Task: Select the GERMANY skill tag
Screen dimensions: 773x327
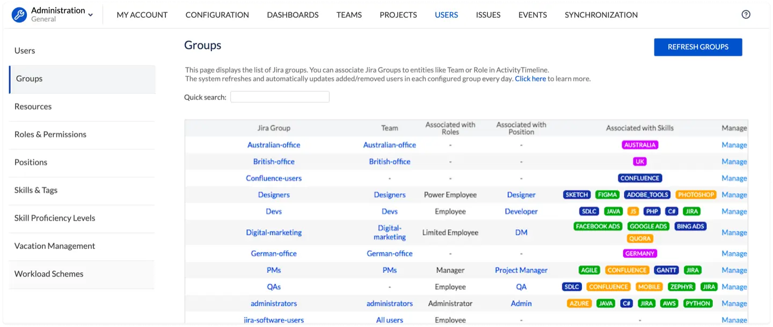Action: [x=640, y=253]
